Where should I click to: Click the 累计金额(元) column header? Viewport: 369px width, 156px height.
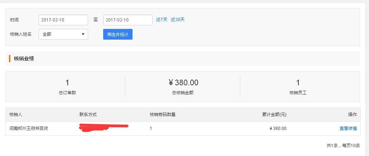click(x=274, y=115)
